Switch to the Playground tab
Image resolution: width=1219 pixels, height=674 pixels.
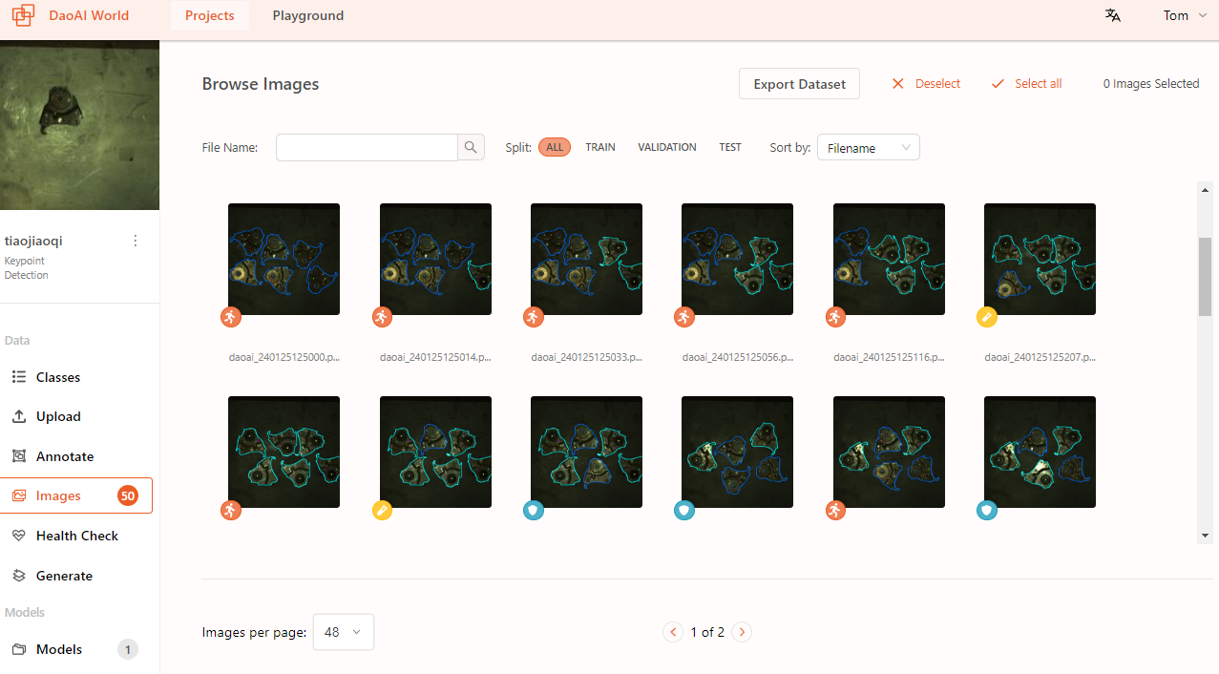[x=308, y=15]
